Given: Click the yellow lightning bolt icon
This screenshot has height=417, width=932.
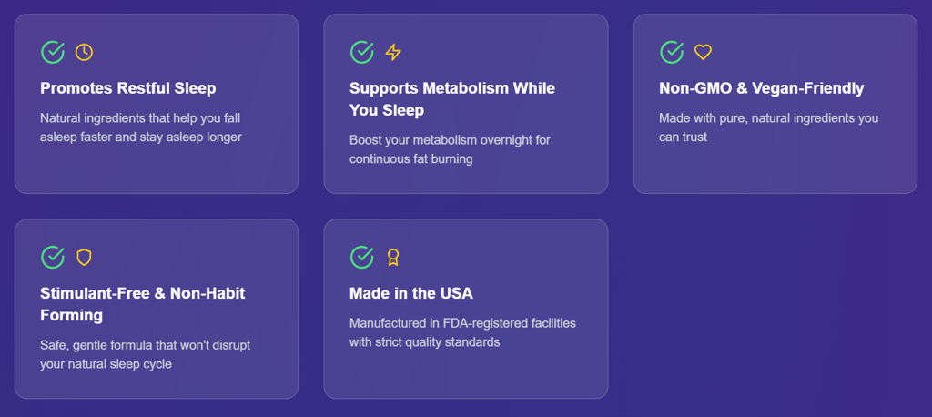Looking at the screenshot, I should 393,52.
